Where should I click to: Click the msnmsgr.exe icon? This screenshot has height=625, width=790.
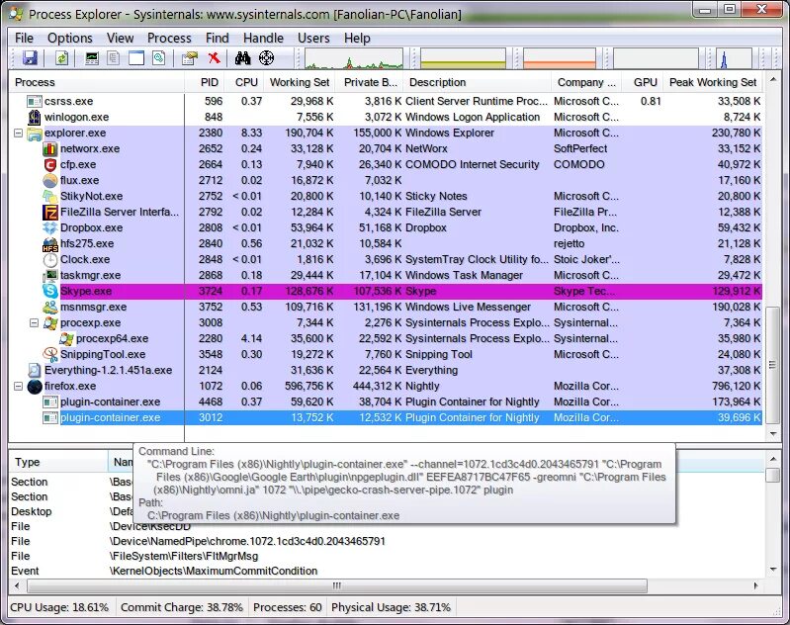49,307
